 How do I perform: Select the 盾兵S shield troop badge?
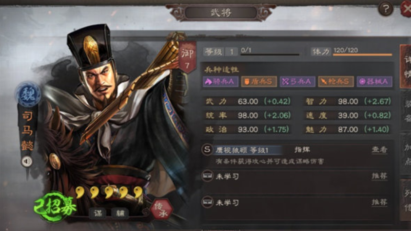click(259, 82)
